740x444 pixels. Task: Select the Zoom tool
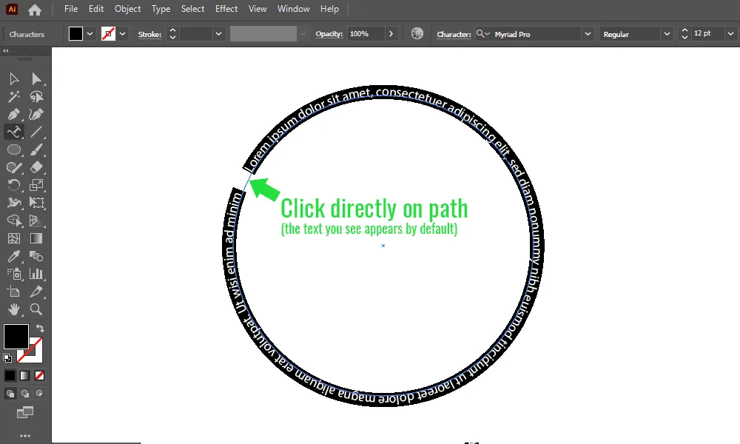click(x=36, y=309)
